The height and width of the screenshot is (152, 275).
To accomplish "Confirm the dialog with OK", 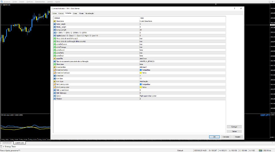I will tap(214, 137).
